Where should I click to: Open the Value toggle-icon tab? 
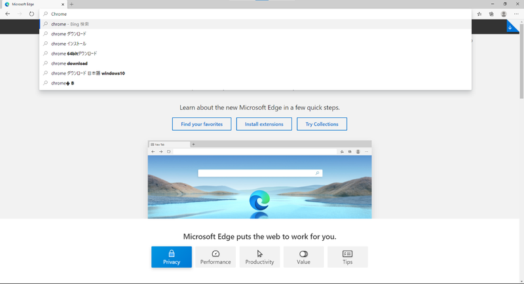pyautogui.click(x=303, y=257)
